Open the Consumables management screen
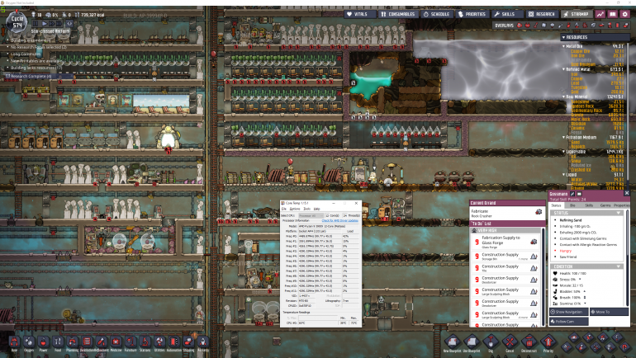 [398, 14]
